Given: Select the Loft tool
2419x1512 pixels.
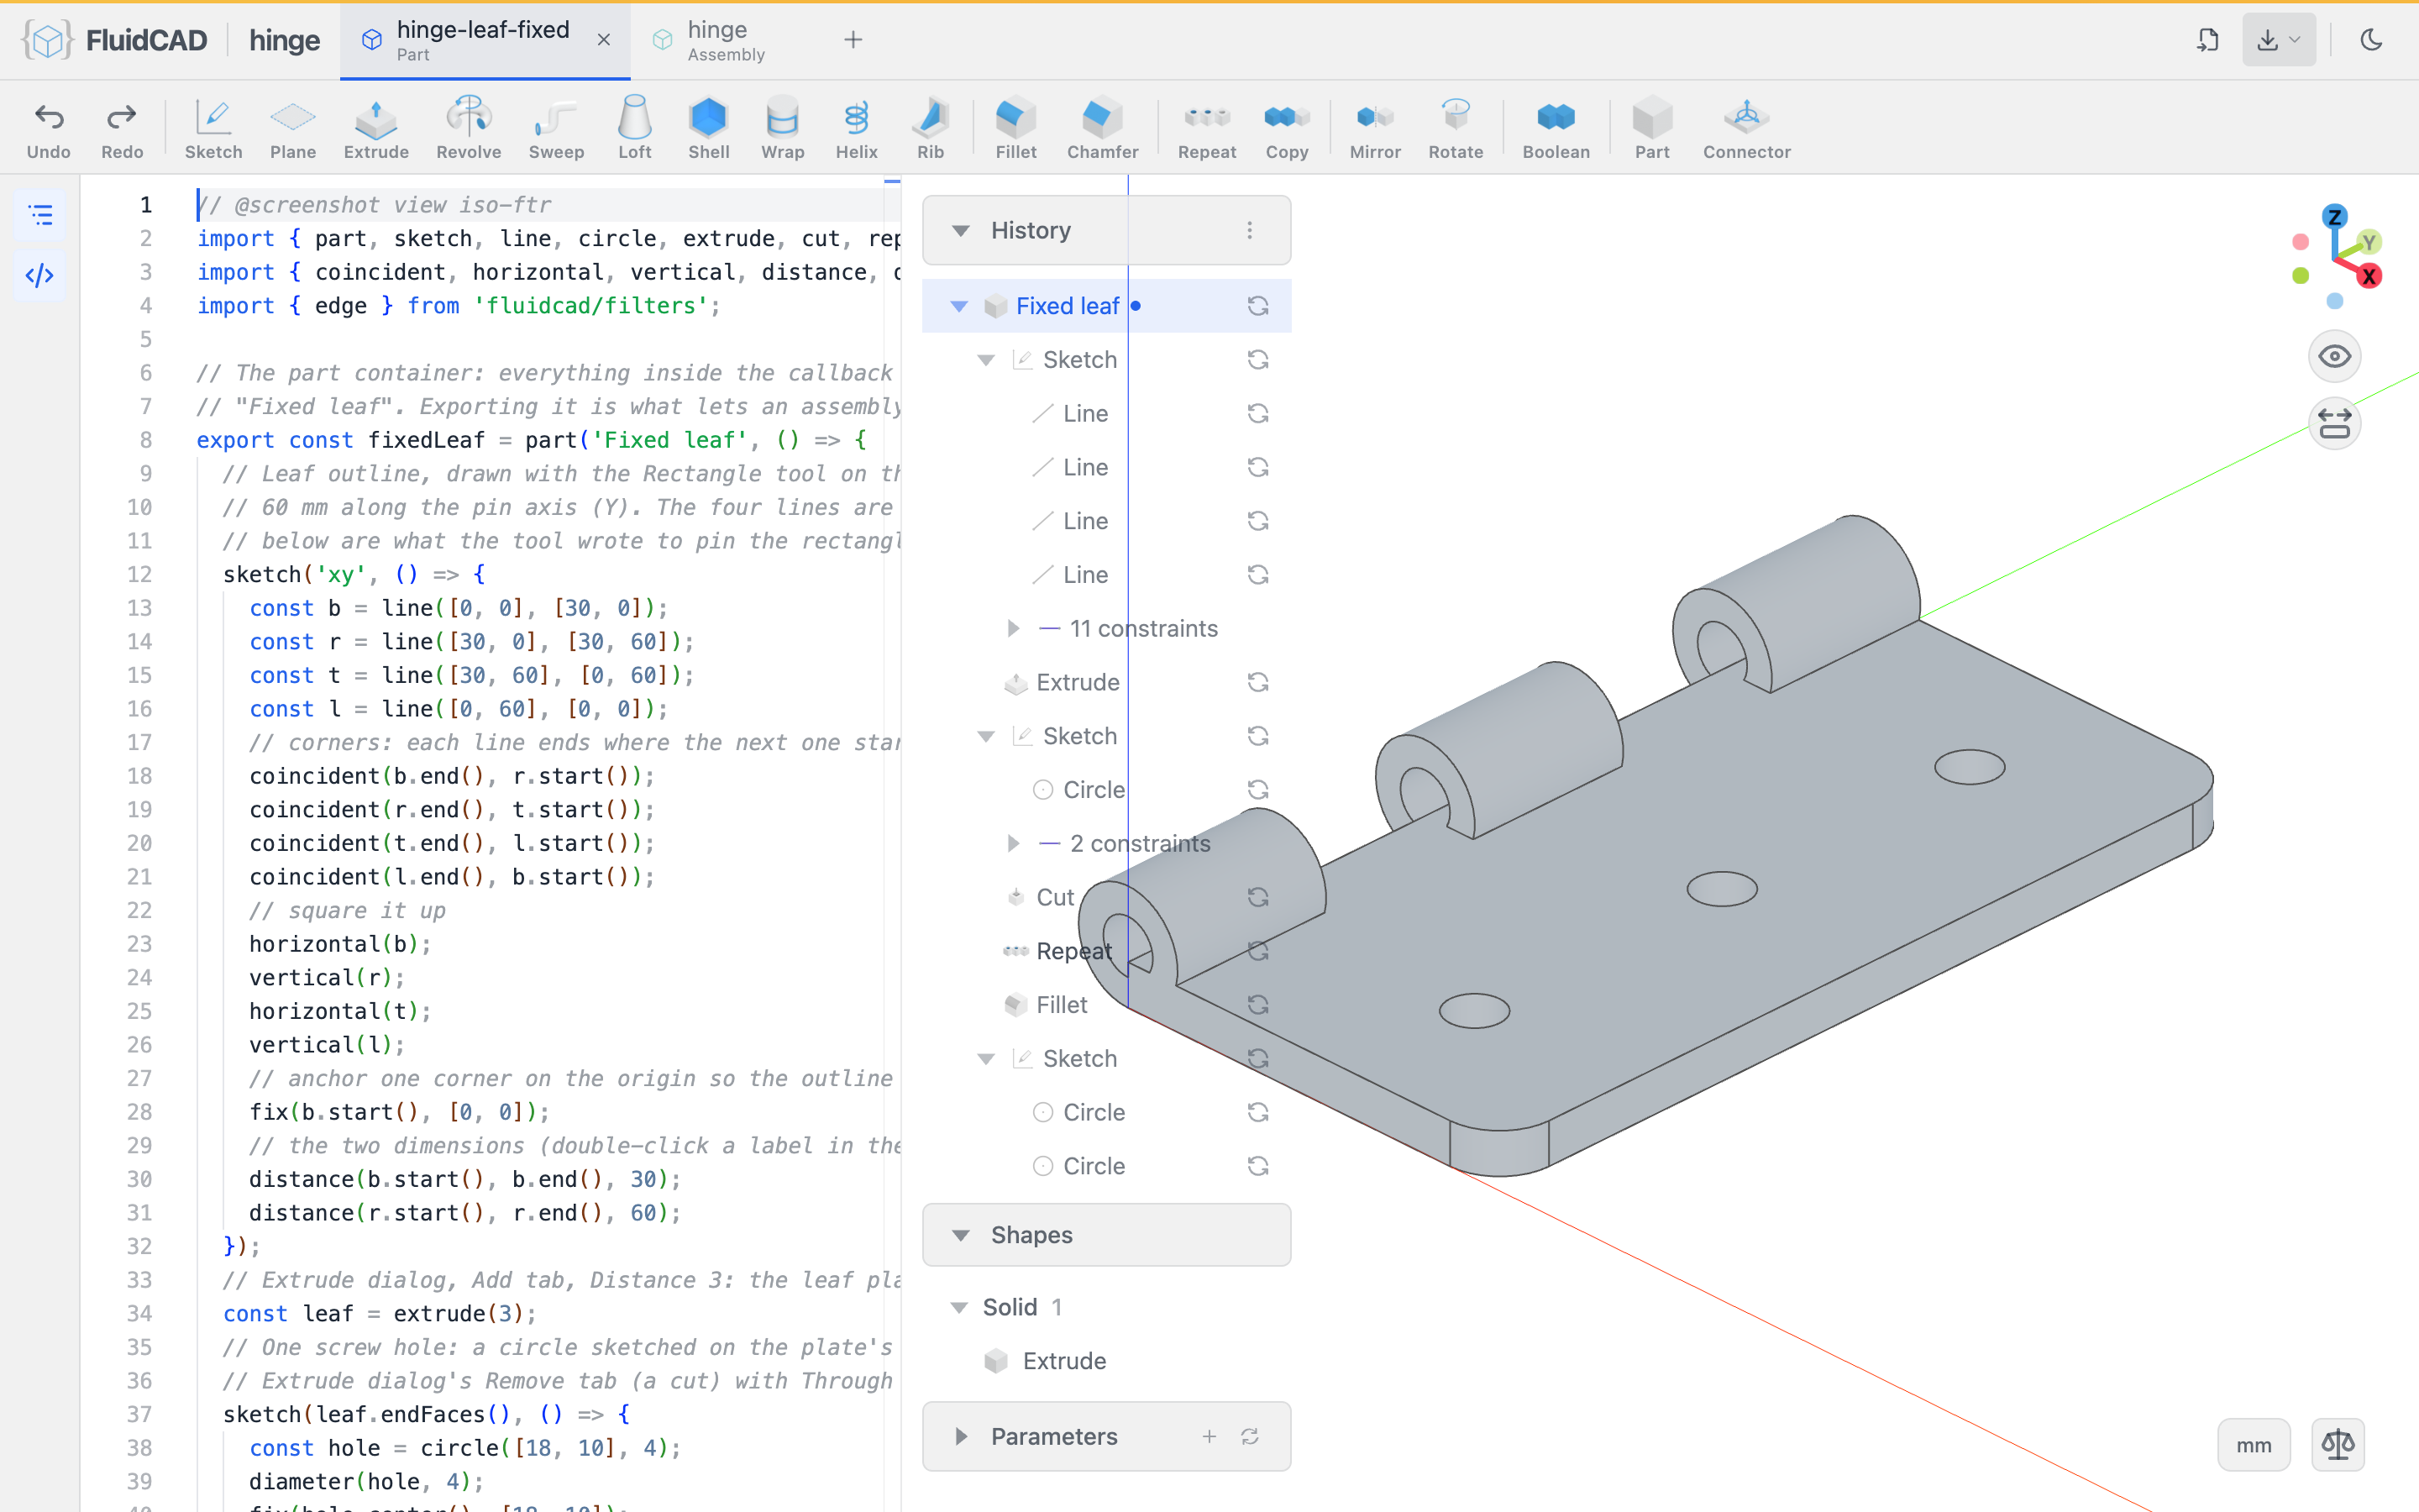Looking at the screenshot, I should point(635,128).
